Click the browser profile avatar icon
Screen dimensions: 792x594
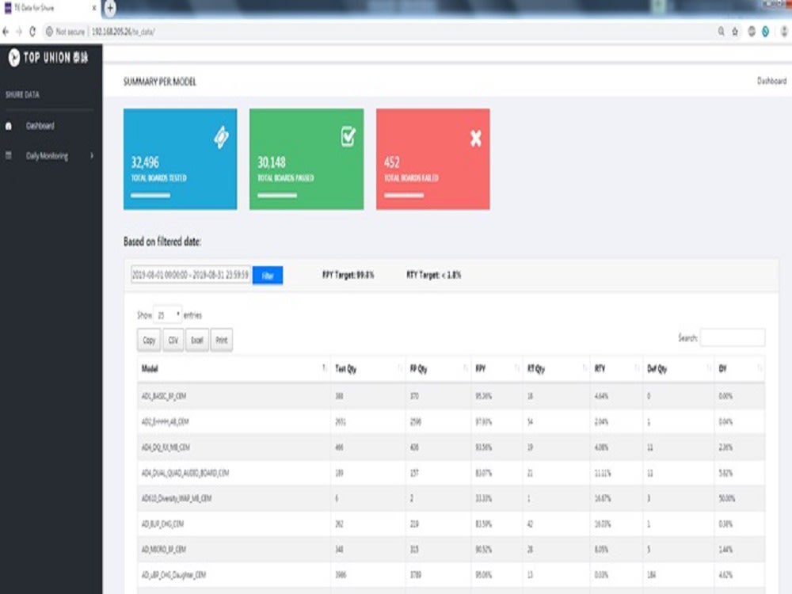click(x=784, y=32)
